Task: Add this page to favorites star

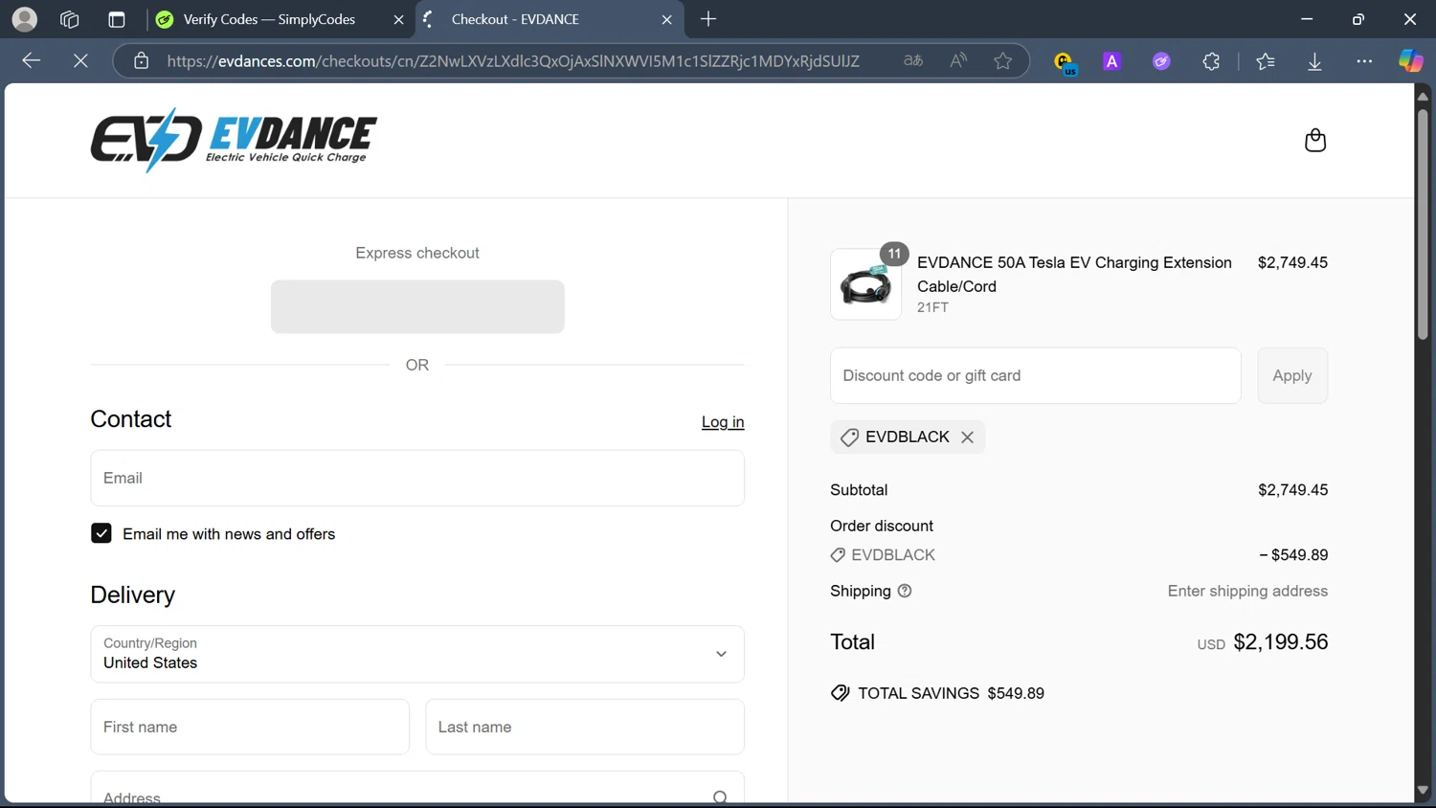Action: click(1003, 61)
